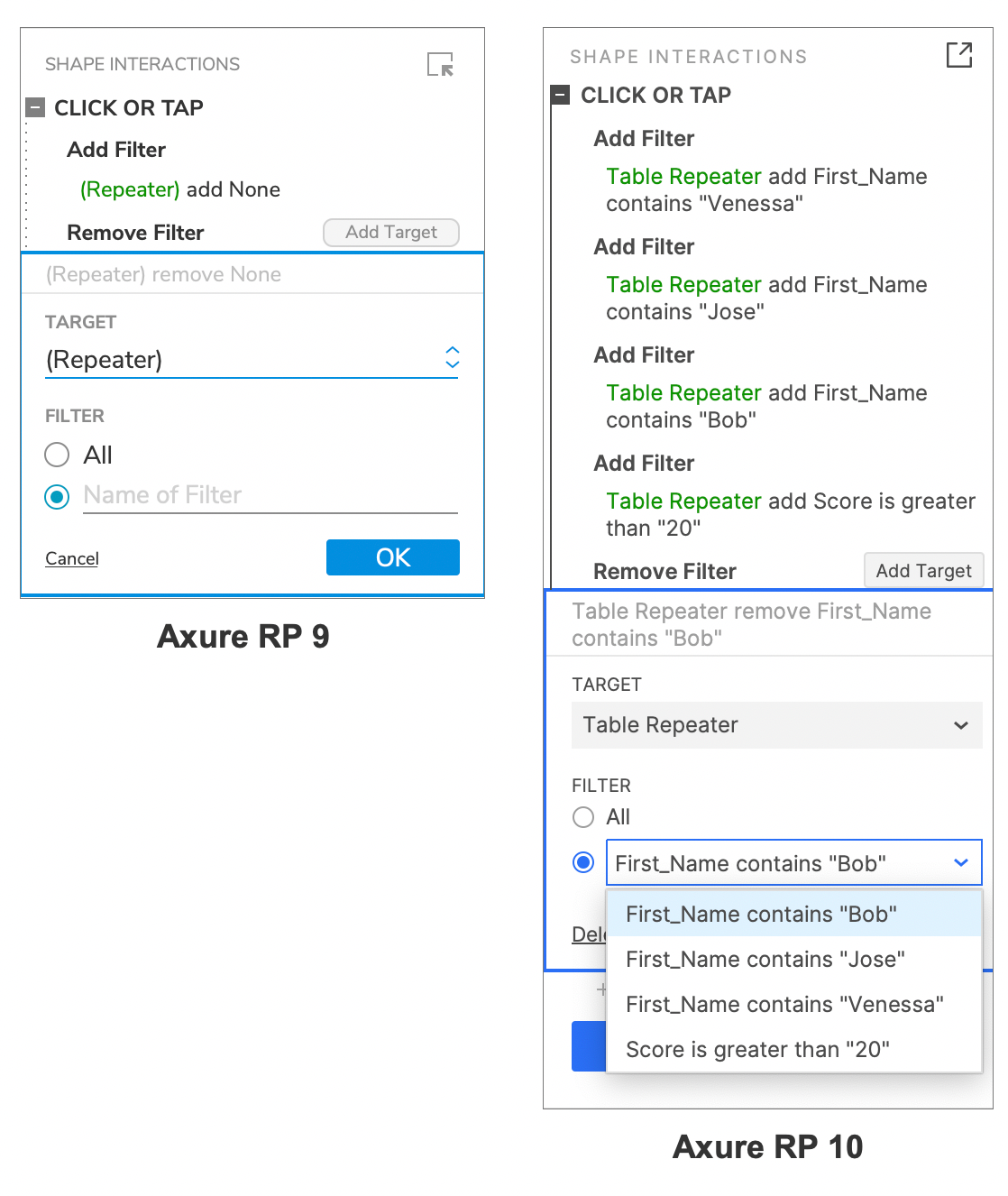Image resolution: width=1008 pixels, height=1196 pixels.
Task: Click the pop-out icon in Axure RP 10 panel
Action: 959,55
